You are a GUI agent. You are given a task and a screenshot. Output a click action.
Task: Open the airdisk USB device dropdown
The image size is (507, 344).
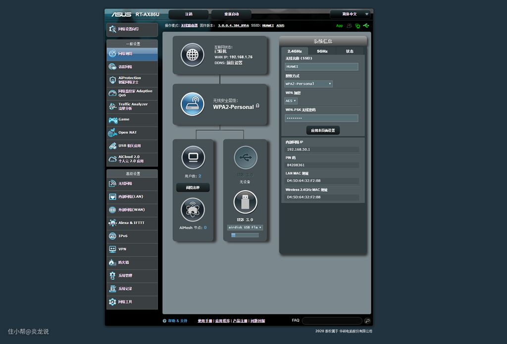point(245,227)
